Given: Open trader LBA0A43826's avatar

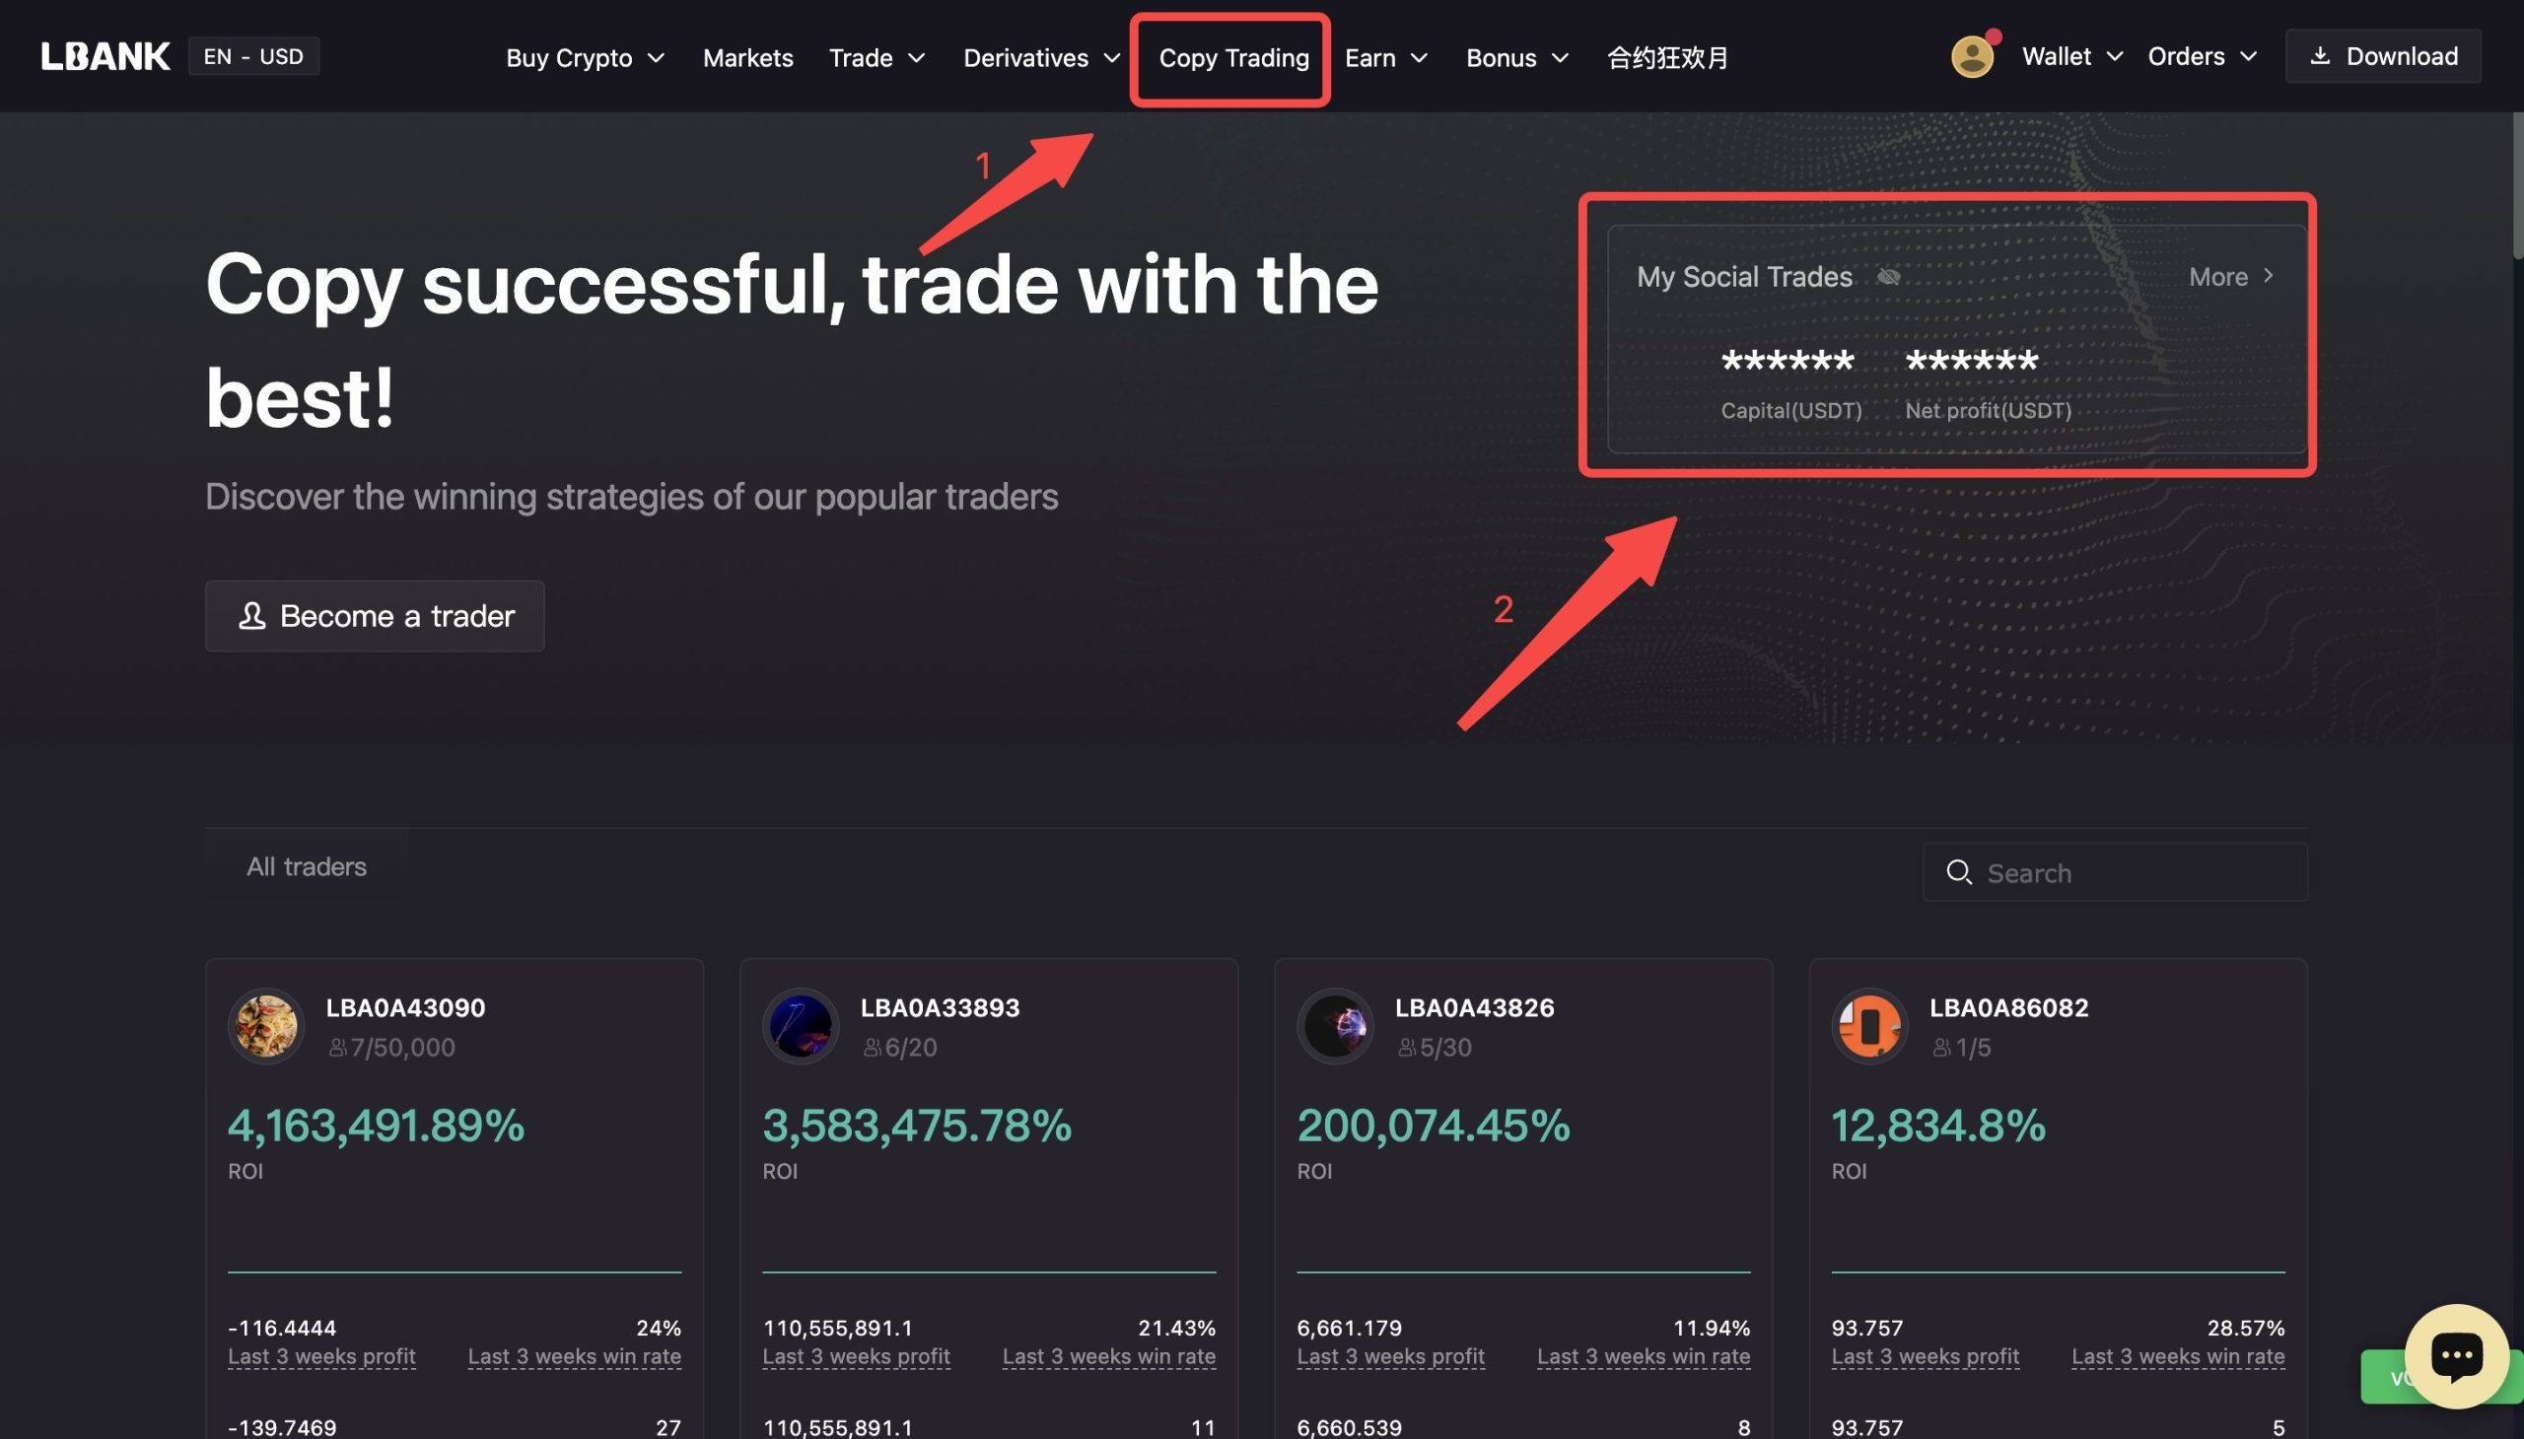Looking at the screenshot, I should [x=1335, y=1026].
